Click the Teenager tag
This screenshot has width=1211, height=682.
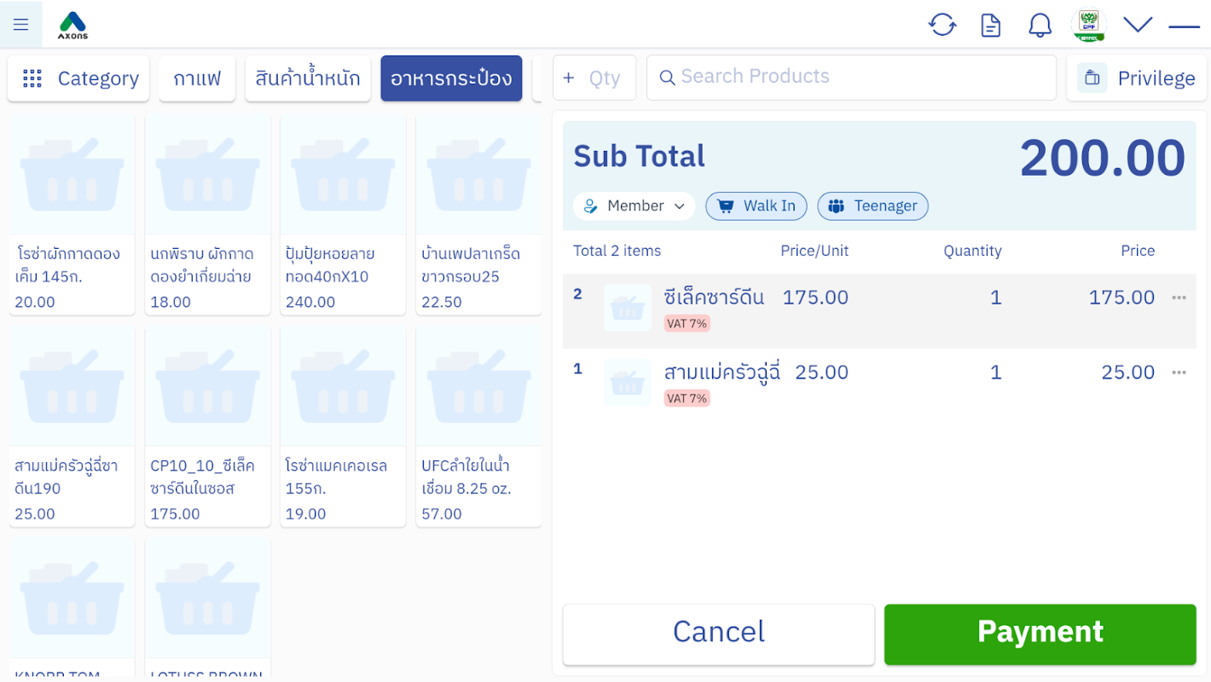pos(872,206)
